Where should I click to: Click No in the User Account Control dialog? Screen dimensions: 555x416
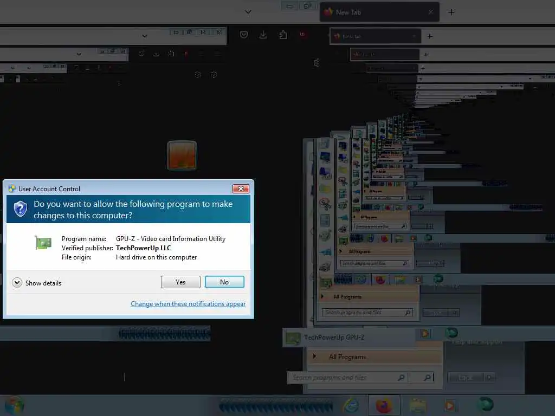(x=224, y=282)
